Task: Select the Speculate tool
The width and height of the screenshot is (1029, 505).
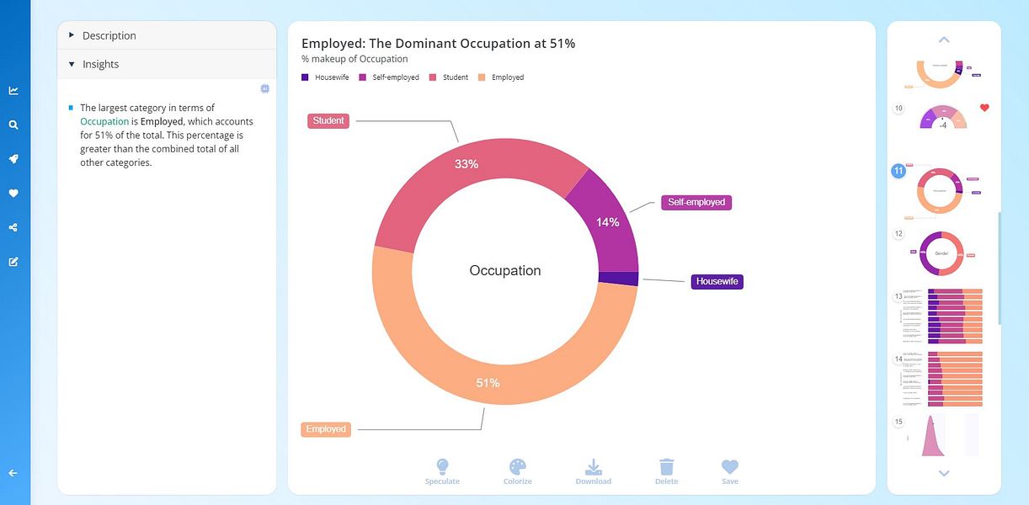Action: [442, 470]
